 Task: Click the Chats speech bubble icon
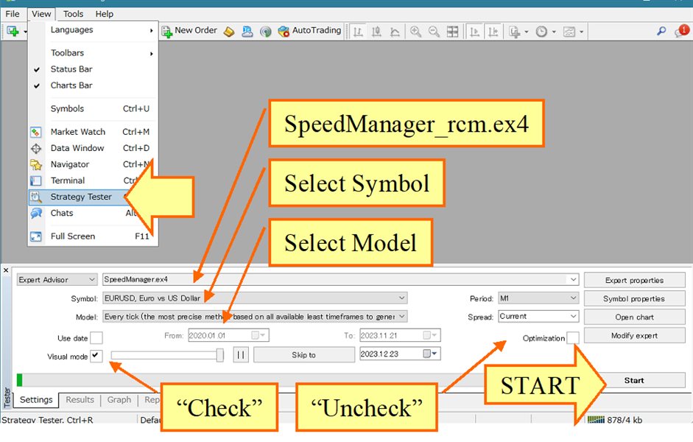click(36, 214)
